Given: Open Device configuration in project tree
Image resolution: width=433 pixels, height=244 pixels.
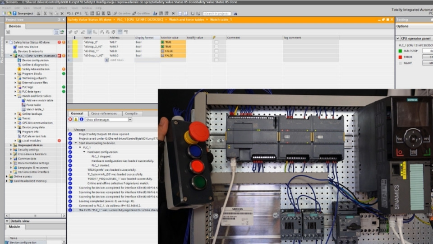Looking at the screenshot, I should [35, 60].
